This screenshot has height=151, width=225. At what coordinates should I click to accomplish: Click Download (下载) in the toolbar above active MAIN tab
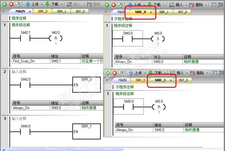pyautogui.click(x=52, y=4)
